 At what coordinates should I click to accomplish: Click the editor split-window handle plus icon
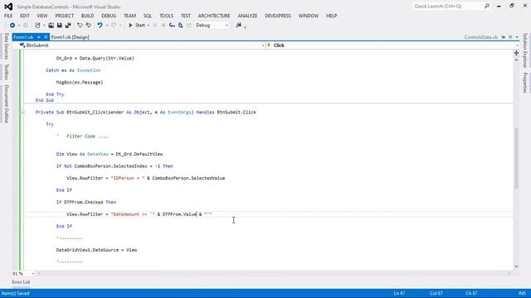point(516,53)
